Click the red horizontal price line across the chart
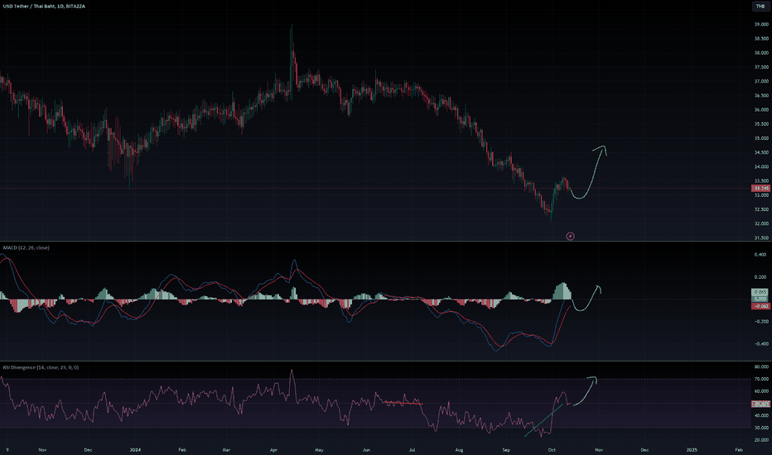This screenshot has height=455, width=772. pyautogui.click(x=374, y=189)
